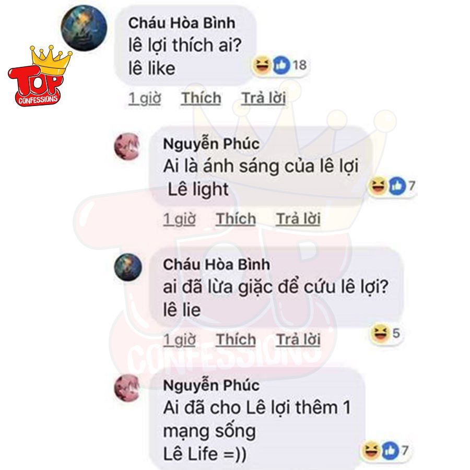Open Nguyễn Phúc's avatar on last reply
The width and height of the screenshot is (470, 470).
[x=127, y=388]
